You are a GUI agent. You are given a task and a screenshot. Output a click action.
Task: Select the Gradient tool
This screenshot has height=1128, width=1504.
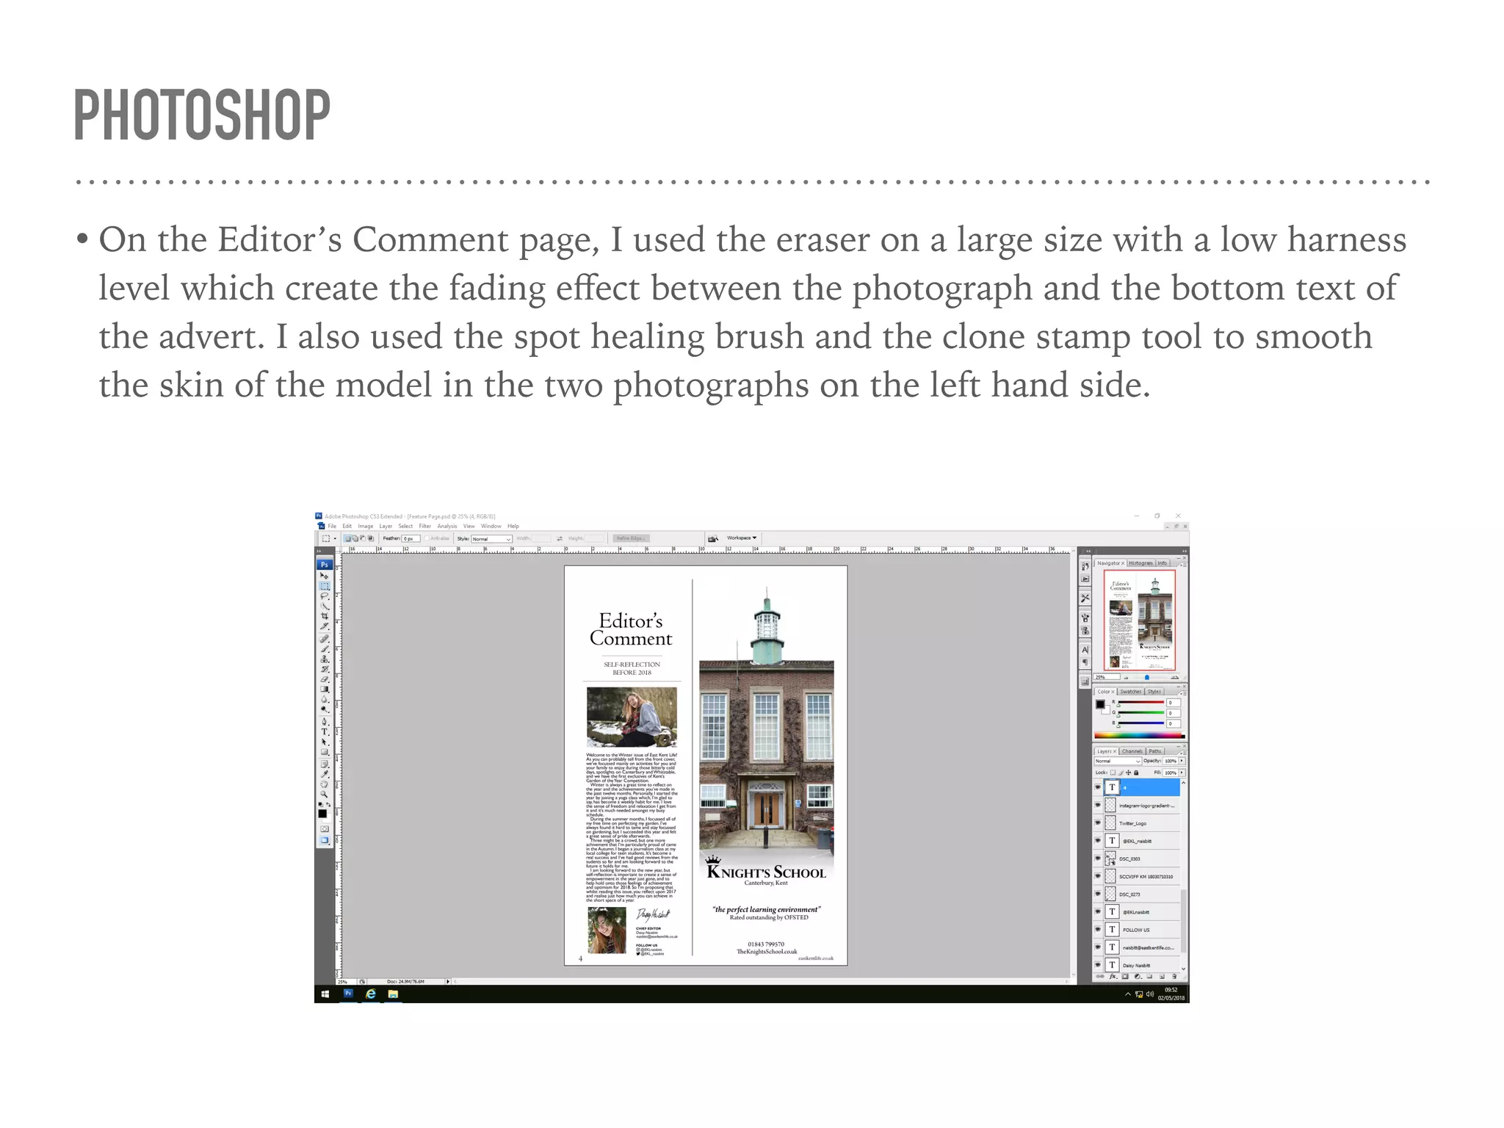click(324, 689)
